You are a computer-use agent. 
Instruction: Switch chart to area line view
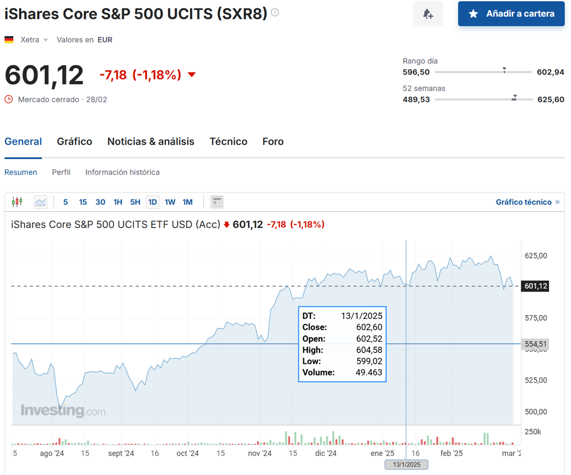coord(40,202)
